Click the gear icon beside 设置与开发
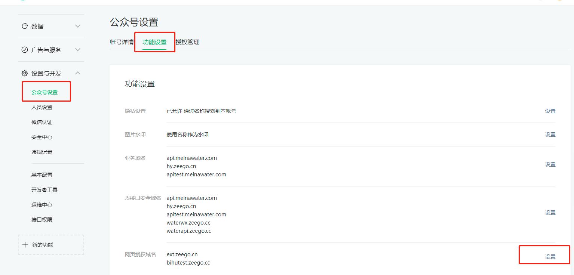The height and width of the screenshot is (275, 574). (25, 73)
